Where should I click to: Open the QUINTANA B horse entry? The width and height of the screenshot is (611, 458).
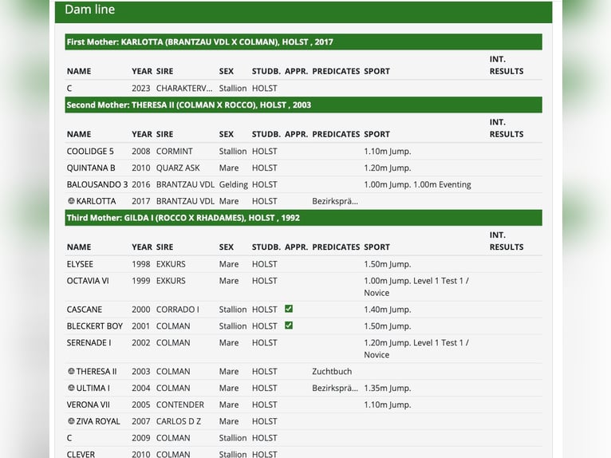click(x=91, y=168)
